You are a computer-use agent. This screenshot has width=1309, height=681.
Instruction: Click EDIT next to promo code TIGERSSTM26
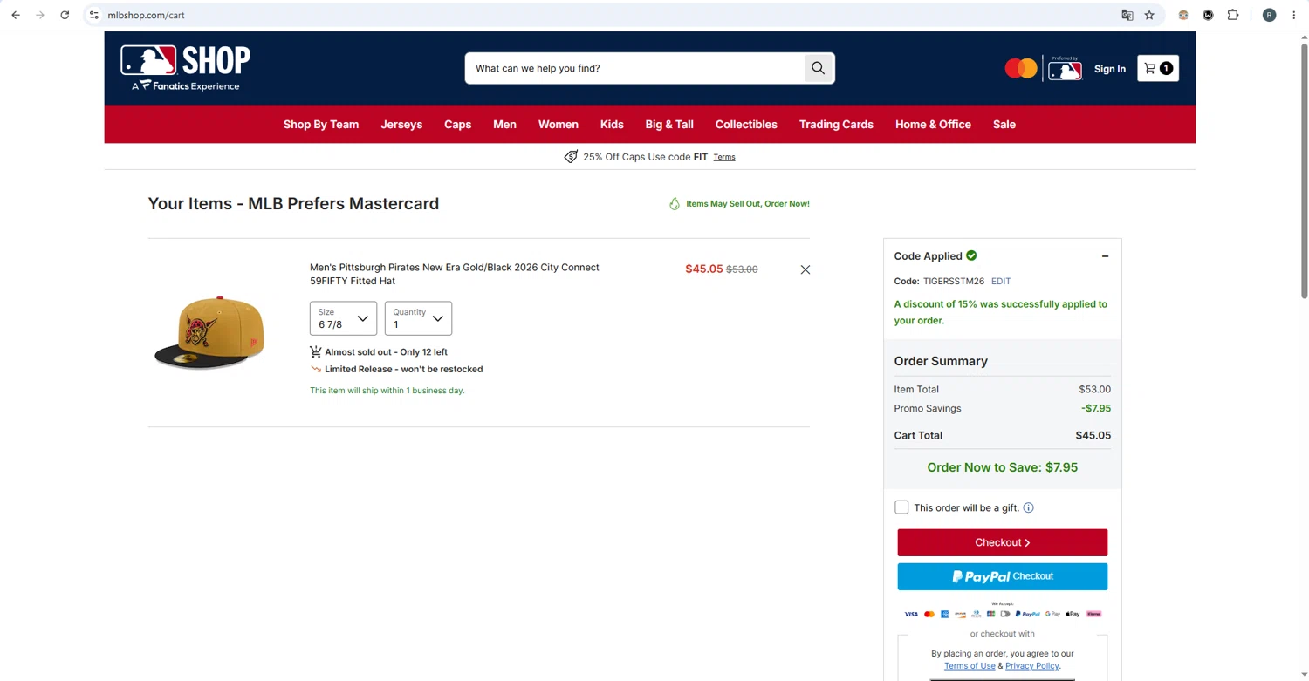(x=1001, y=282)
